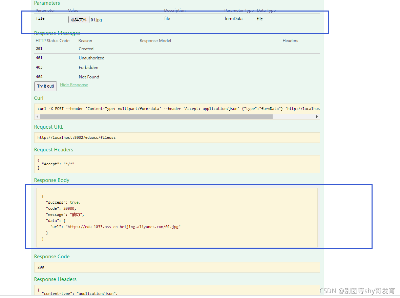Click the Request Headers heading
The image size is (400, 298).
point(54,150)
